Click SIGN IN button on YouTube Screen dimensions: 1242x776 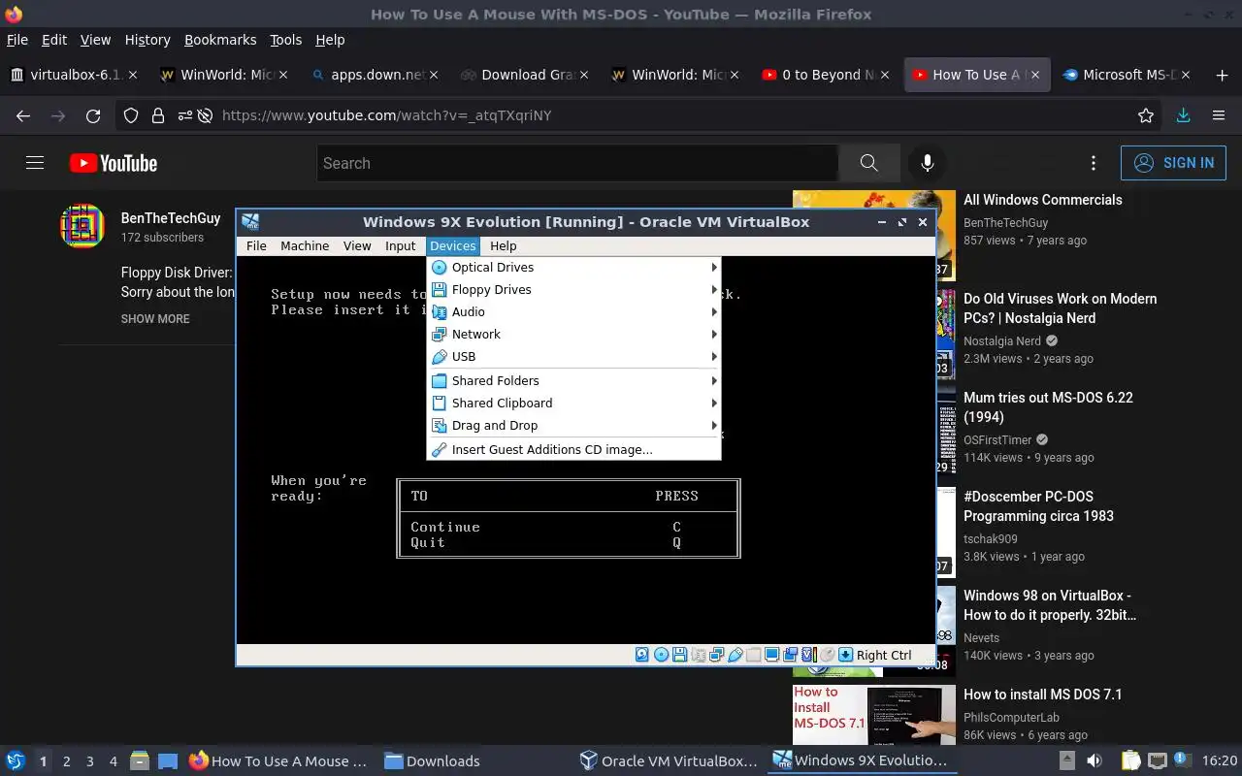click(x=1173, y=163)
